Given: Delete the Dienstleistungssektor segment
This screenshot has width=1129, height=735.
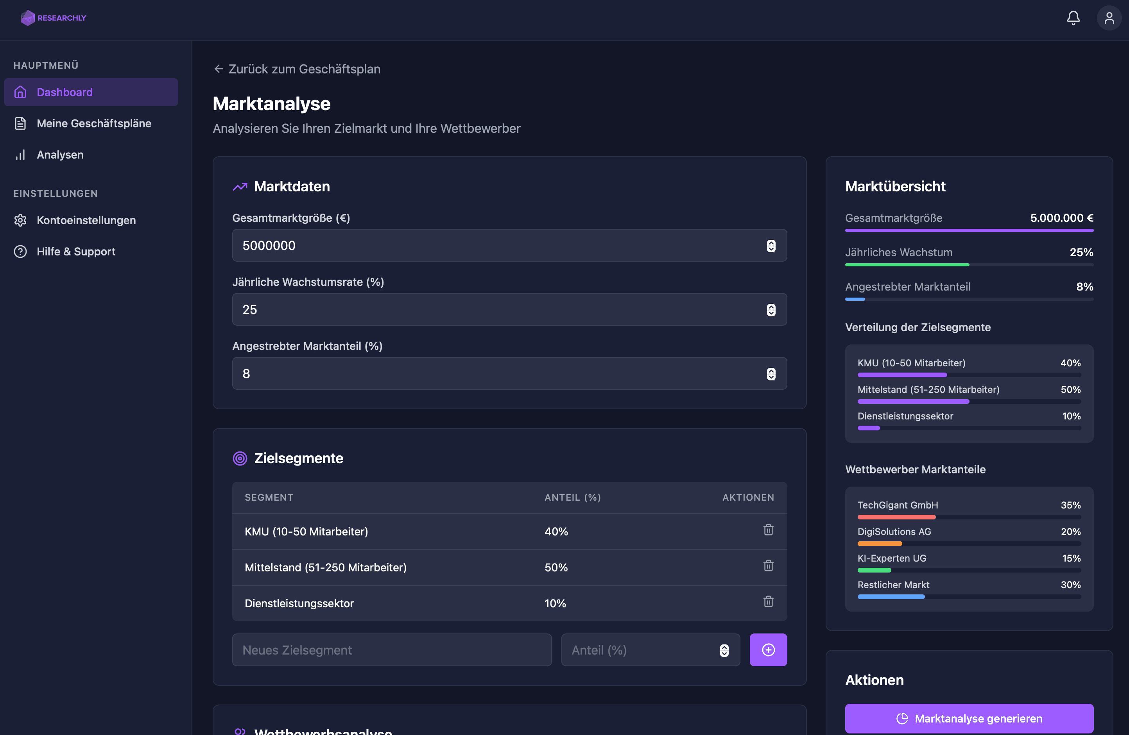Looking at the screenshot, I should pos(769,602).
